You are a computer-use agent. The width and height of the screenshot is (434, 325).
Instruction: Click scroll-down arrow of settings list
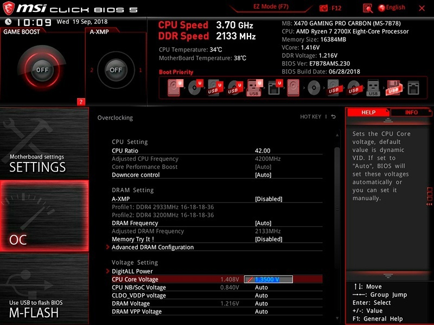337,318
